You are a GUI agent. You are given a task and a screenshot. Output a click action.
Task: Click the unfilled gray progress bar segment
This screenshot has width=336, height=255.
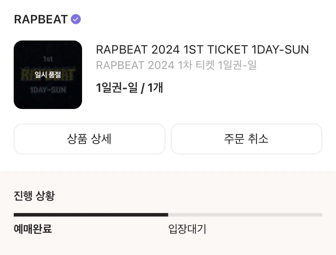pyautogui.click(x=245, y=215)
